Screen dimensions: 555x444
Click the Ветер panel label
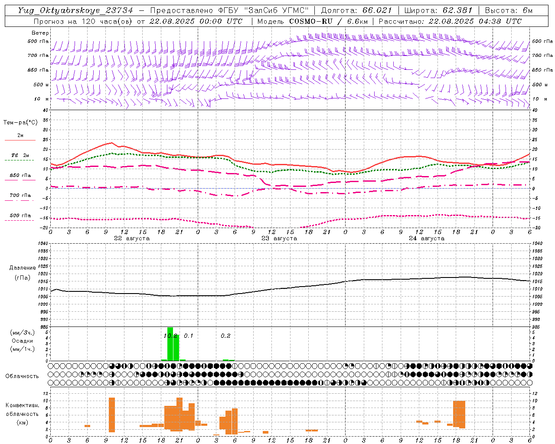click(40, 33)
